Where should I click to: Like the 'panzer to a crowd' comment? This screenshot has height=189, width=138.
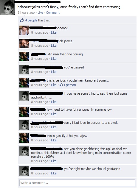pos(54,127)
